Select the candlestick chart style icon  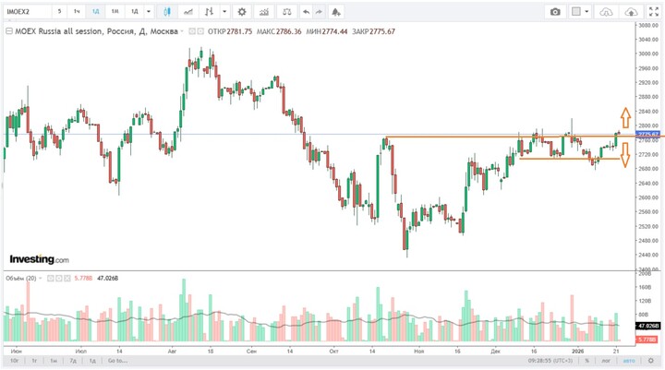(x=168, y=12)
